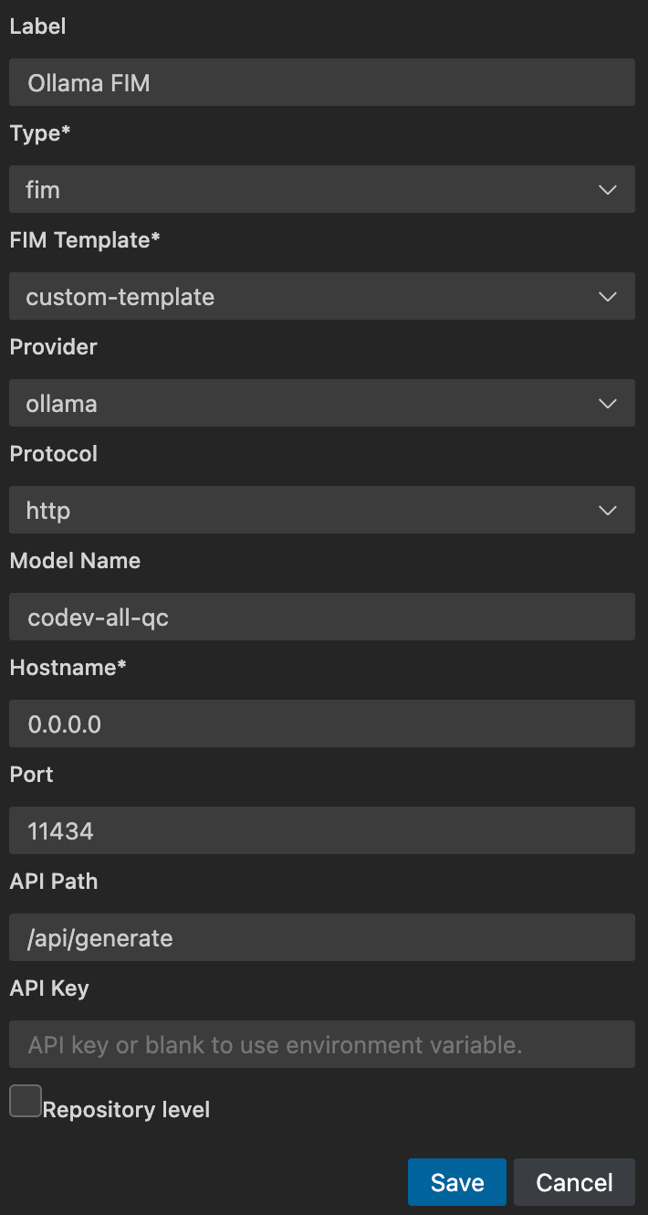Click the chevron arrow beside ollama
Image resolution: width=648 pixels, height=1215 pixels.
[608, 404]
